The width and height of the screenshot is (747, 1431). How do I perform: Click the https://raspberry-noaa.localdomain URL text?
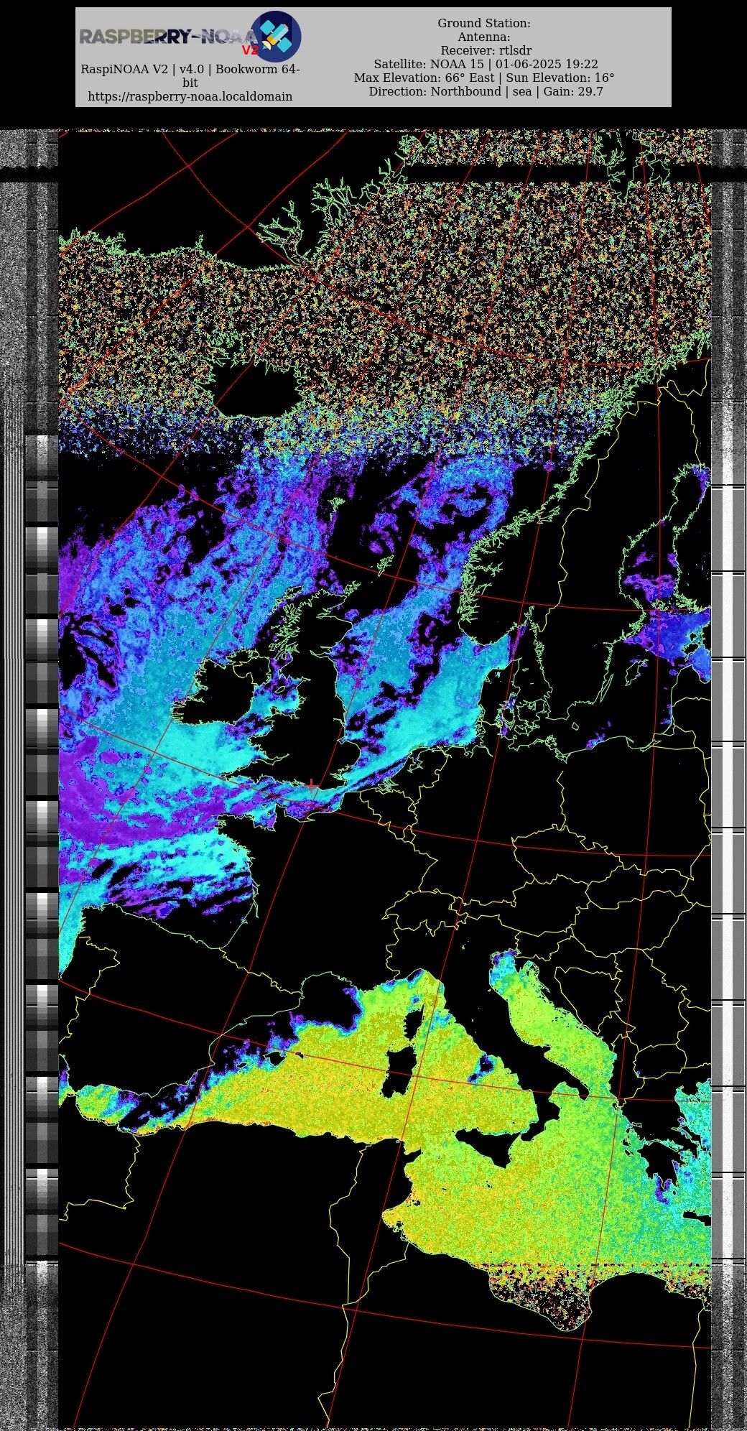point(190,96)
